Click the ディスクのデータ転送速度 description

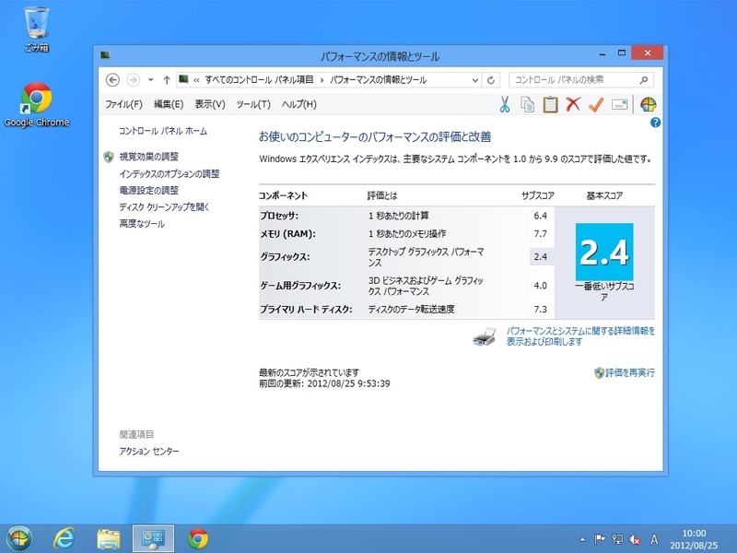click(411, 310)
